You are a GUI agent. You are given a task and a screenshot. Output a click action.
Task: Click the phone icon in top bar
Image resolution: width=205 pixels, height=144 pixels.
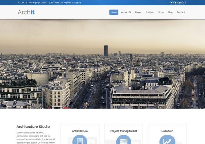pos(19,3)
